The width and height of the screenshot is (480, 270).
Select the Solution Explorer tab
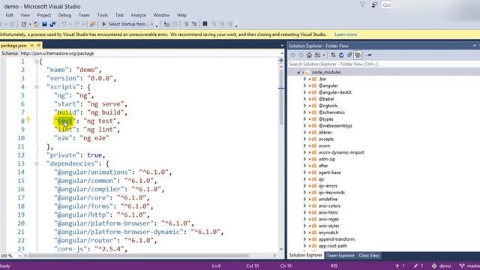click(305, 255)
